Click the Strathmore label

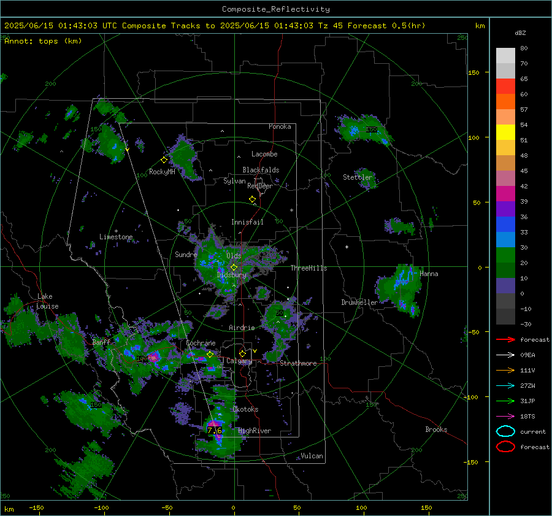click(x=298, y=363)
